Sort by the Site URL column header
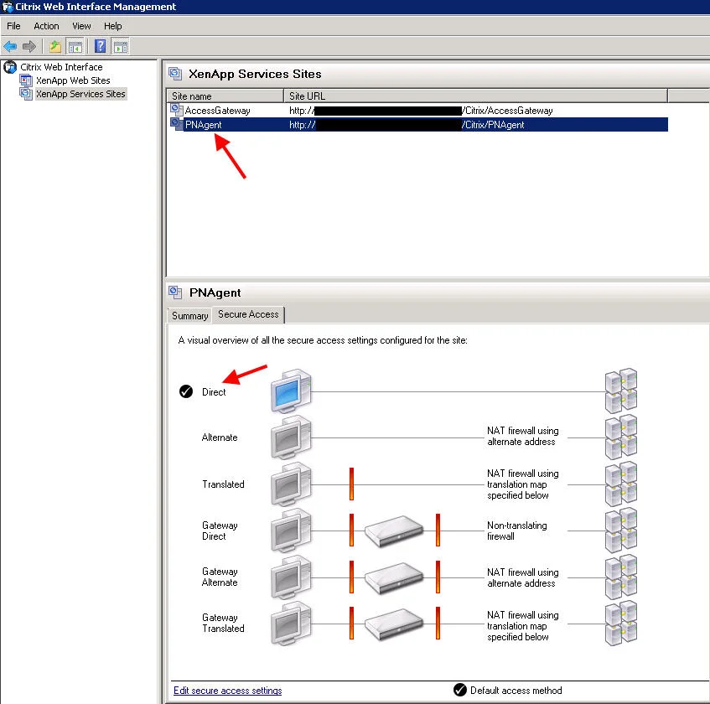The height and width of the screenshot is (704, 710). coord(475,96)
